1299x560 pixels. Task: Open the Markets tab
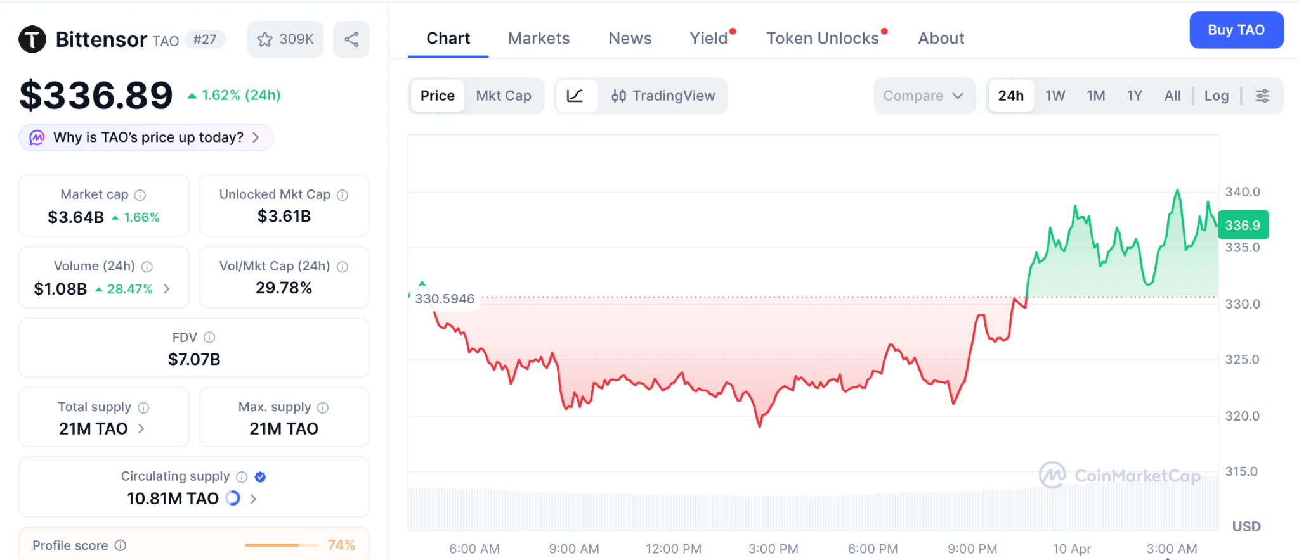539,39
